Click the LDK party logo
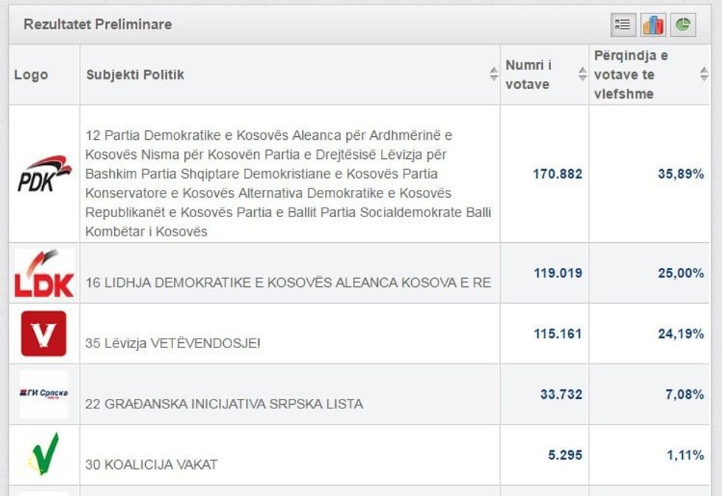 [x=44, y=273]
